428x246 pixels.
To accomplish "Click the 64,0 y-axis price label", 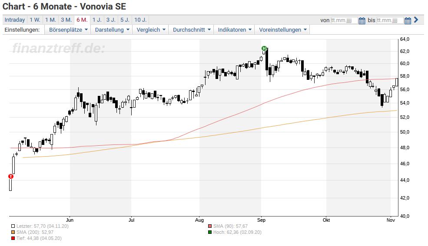I will tap(405, 39).
